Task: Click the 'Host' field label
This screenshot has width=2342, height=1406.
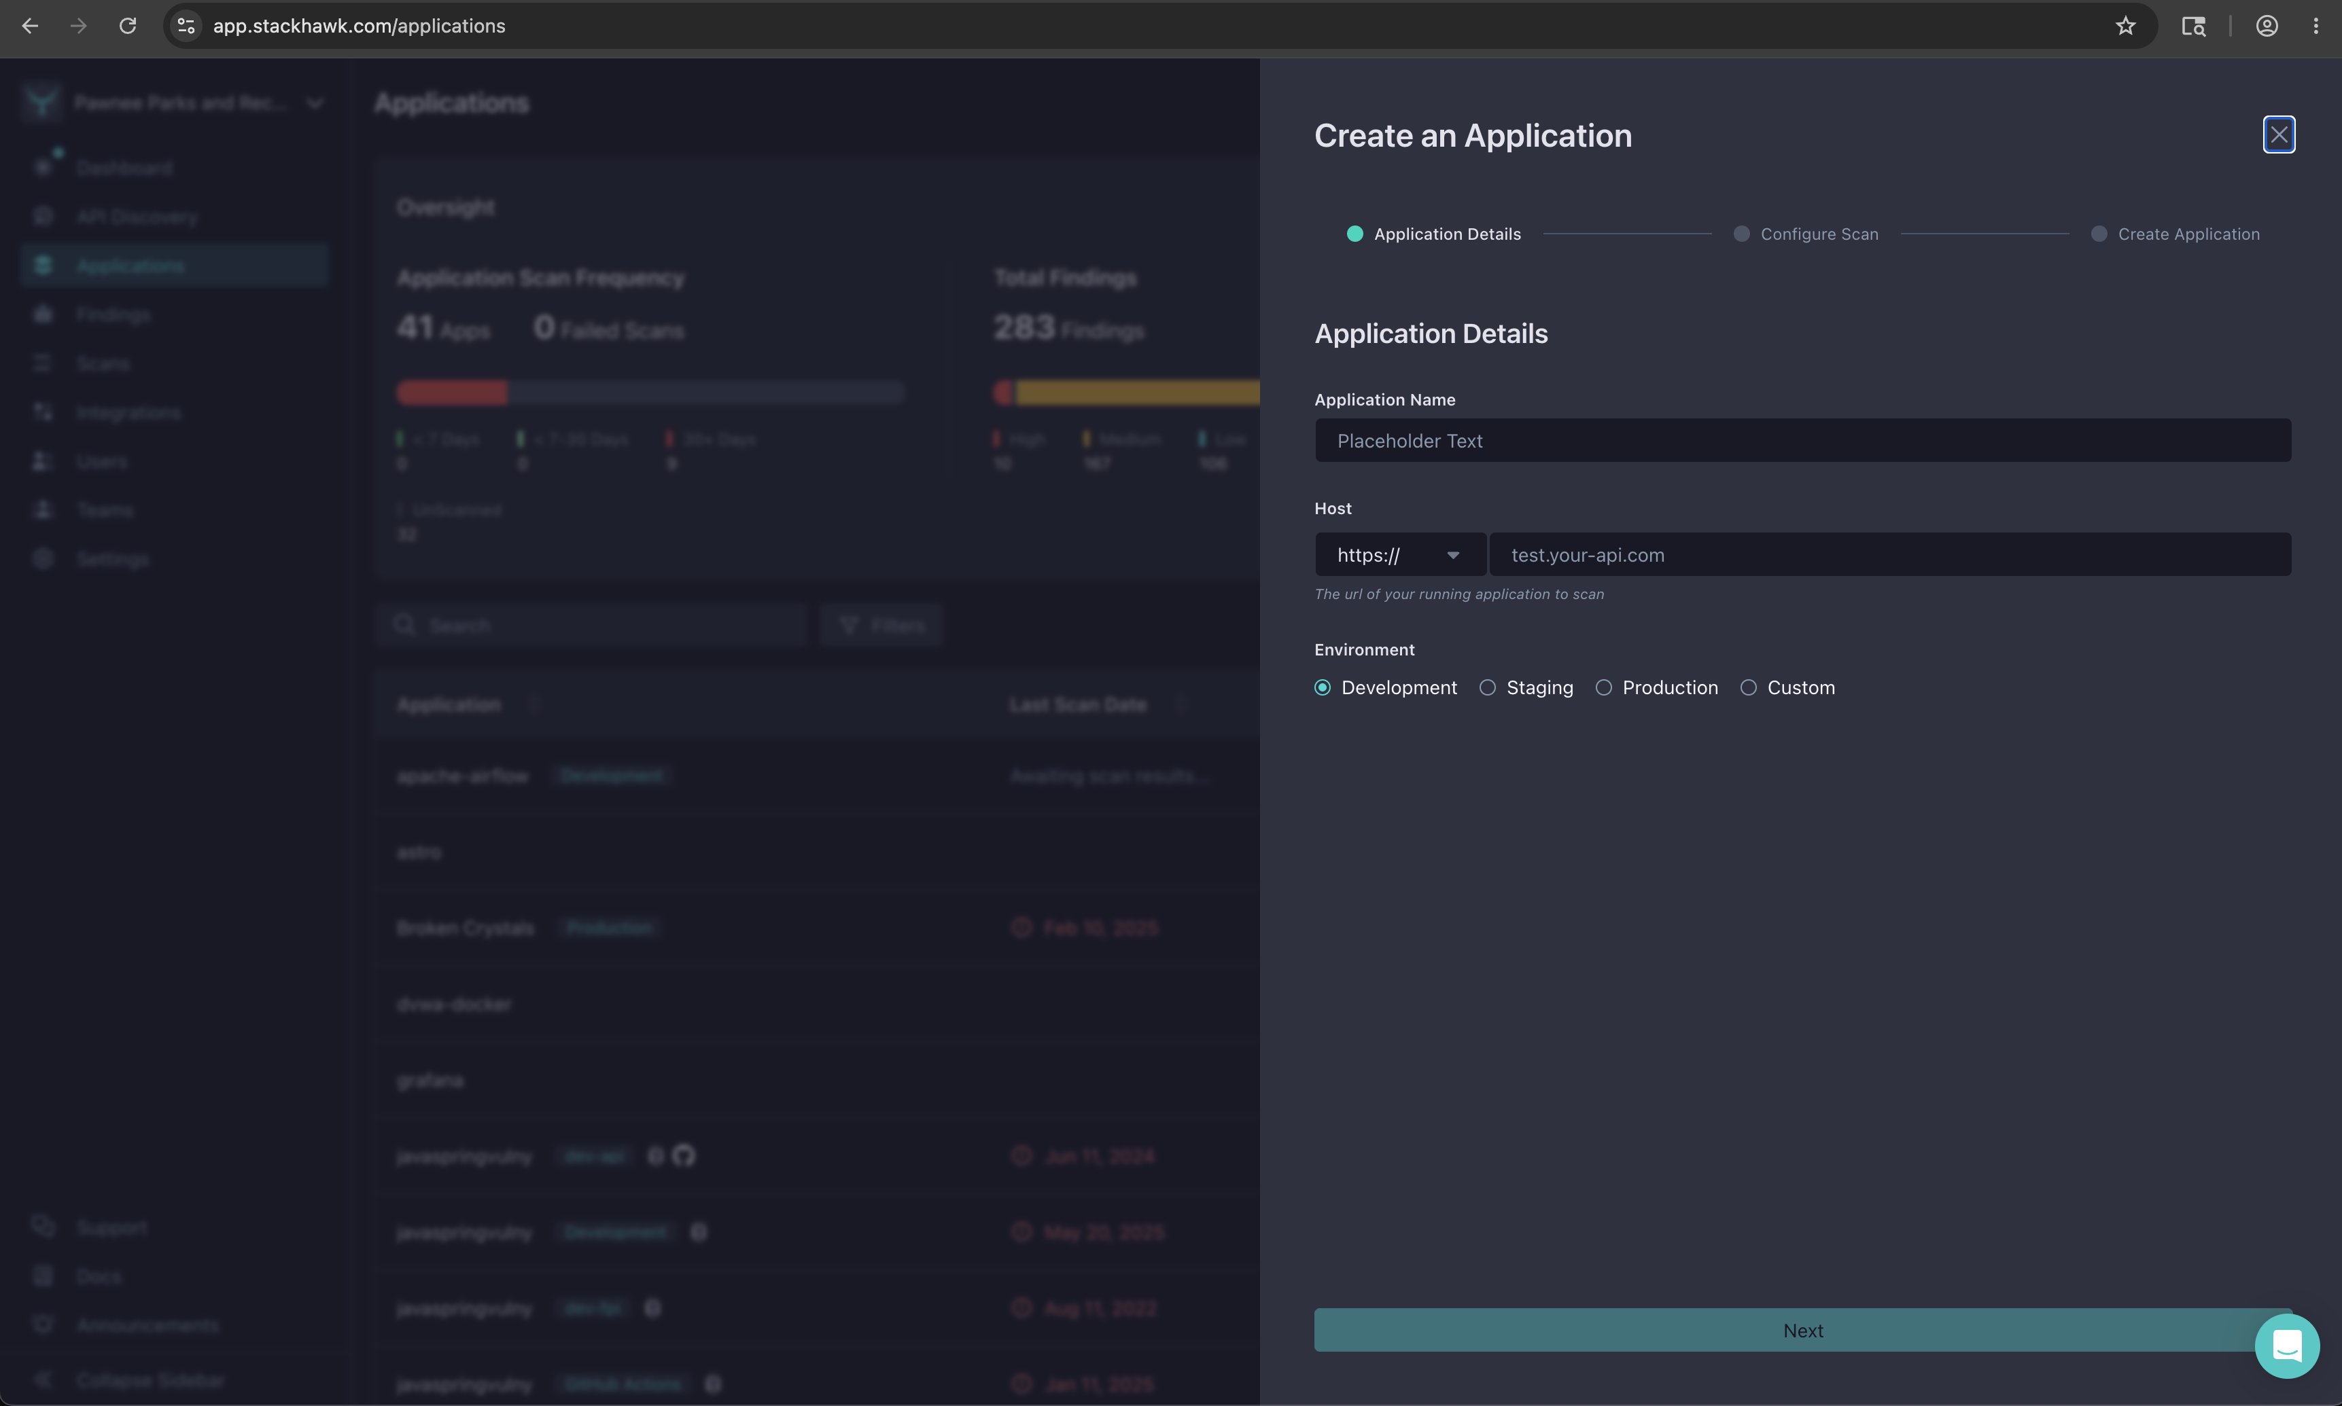Action: 1333,509
